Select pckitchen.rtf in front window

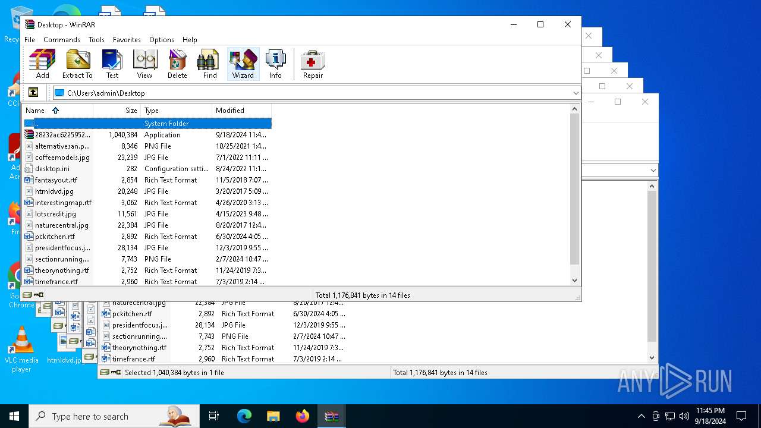pyautogui.click(x=147, y=237)
